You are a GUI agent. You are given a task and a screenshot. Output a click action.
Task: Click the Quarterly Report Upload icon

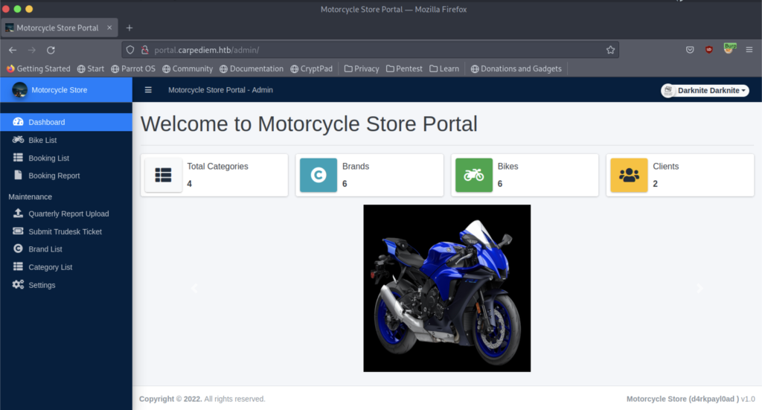[18, 214]
